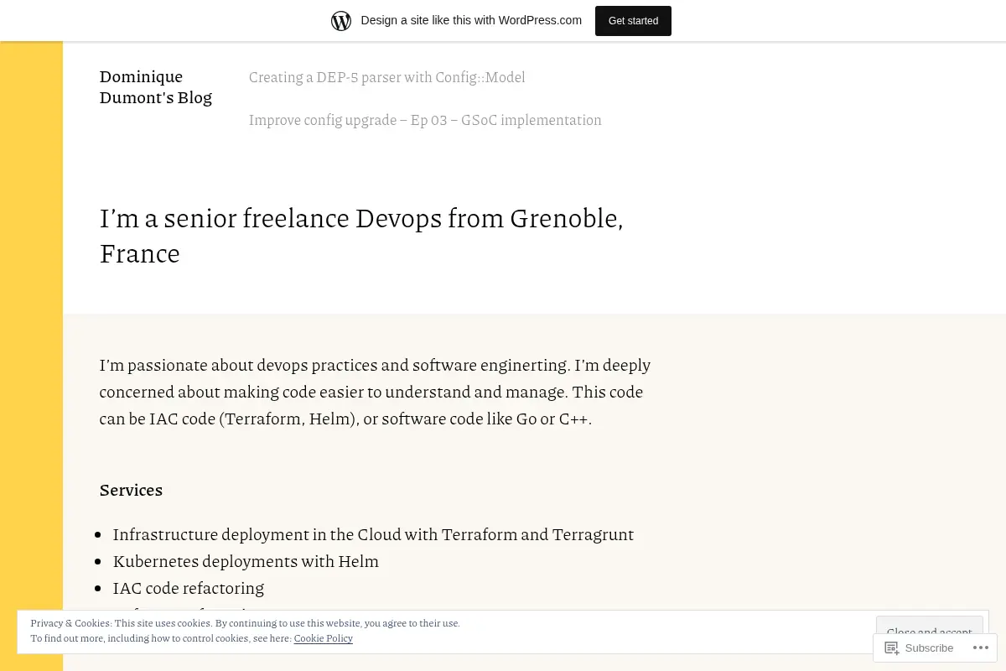This screenshot has width=1006, height=671.
Task: Go to Dominique Dumont's Blog home
Action: point(156,87)
